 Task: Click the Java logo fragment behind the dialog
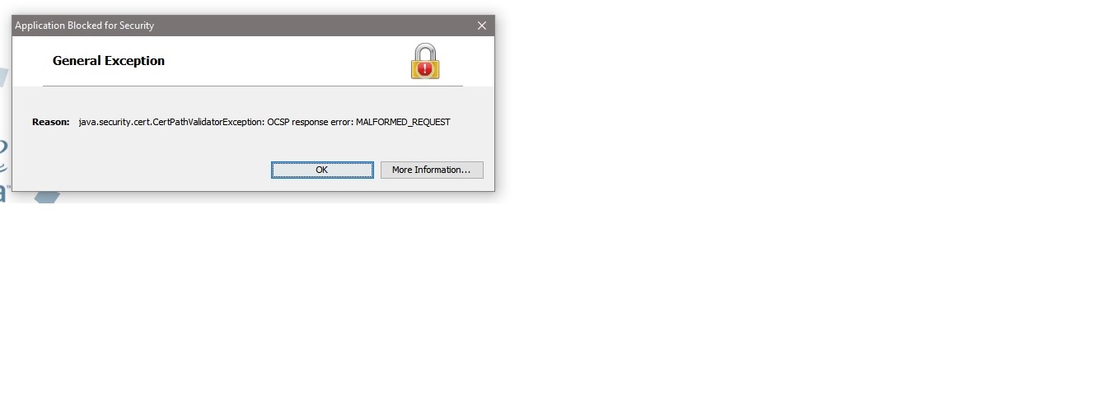point(4,165)
